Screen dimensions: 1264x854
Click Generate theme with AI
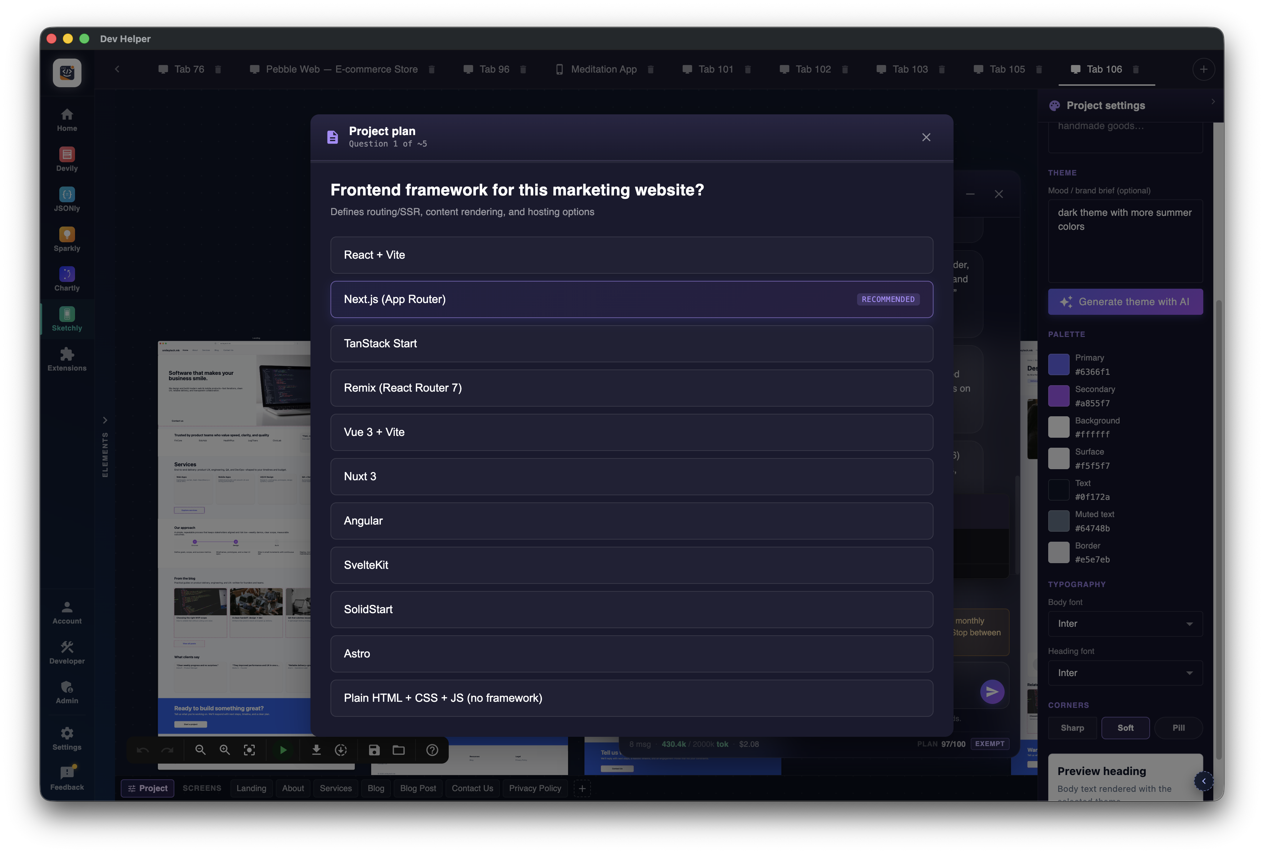[x=1125, y=301]
